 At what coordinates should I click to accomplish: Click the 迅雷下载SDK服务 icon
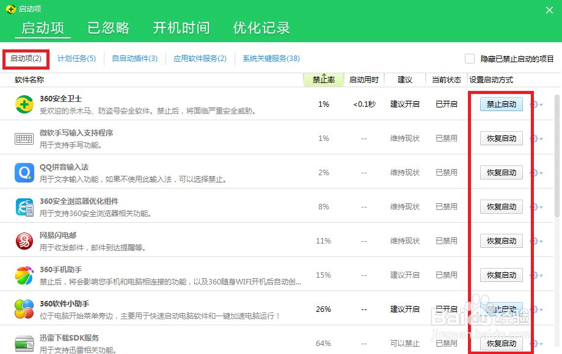click(24, 344)
